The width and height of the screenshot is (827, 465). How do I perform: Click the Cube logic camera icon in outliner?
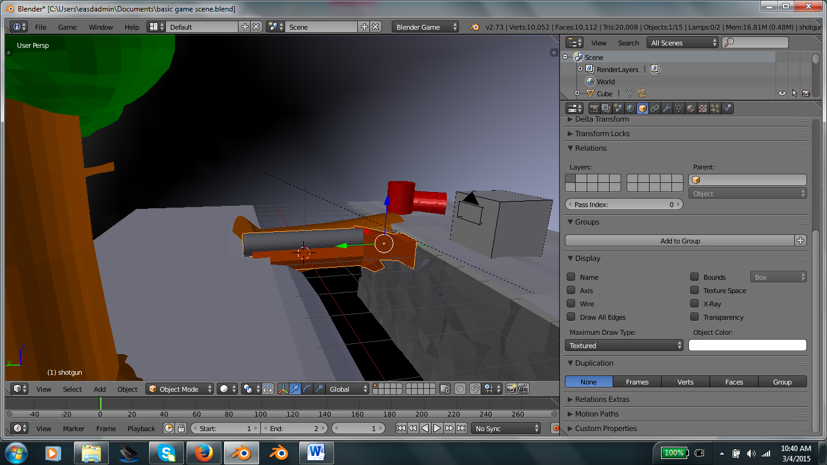641,93
